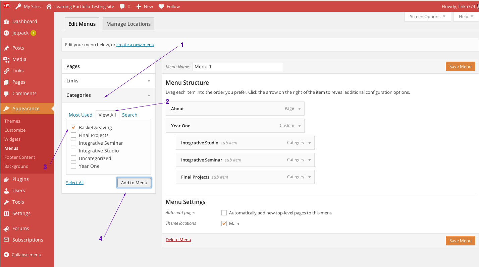The width and height of the screenshot is (479, 267).
Task: Click the Tools wrench icon
Action: [6, 202]
